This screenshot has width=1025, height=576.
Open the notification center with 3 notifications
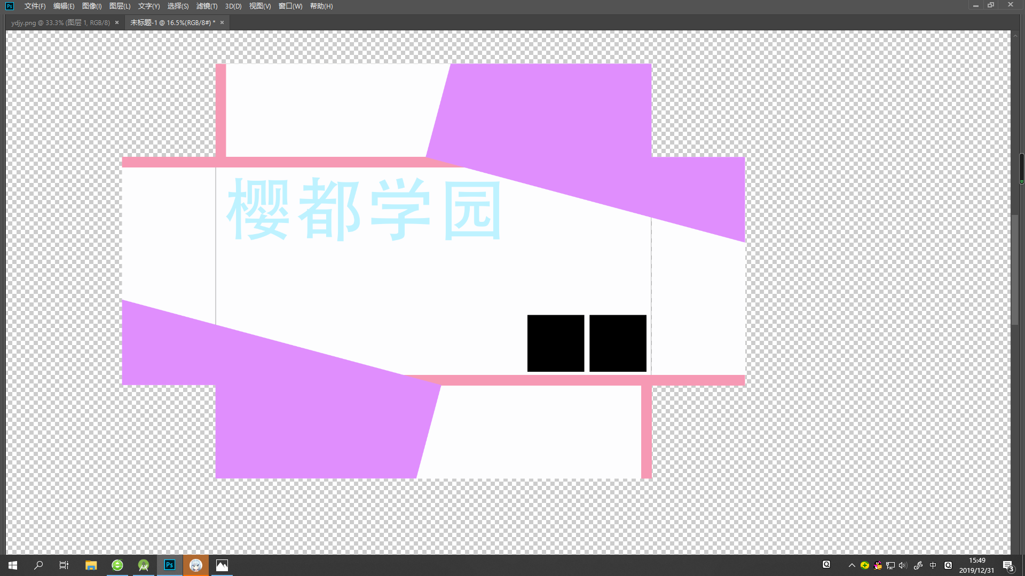[1008, 566]
